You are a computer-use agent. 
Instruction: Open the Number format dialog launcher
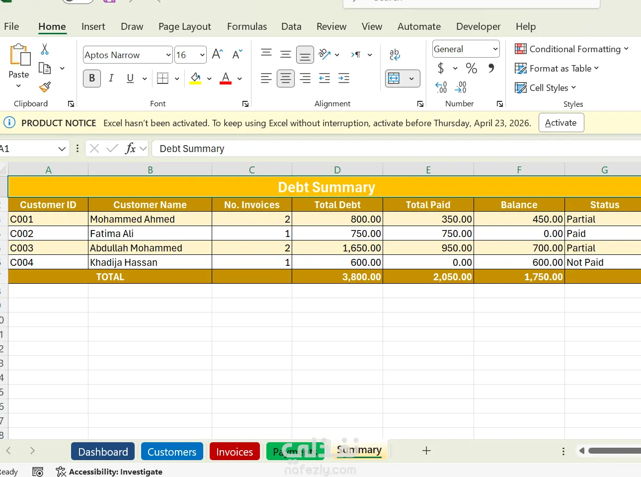point(500,104)
